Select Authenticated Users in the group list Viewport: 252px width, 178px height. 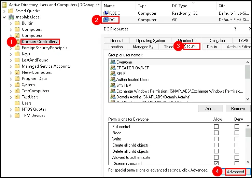coord(177,79)
